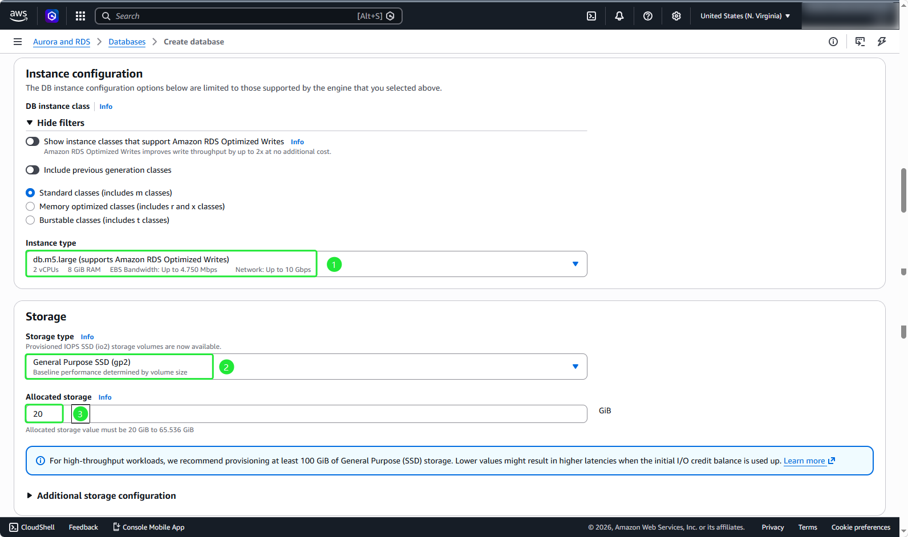The image size is (908, 537).
Task: Open the page info circle icon
Action: click(x=833, y=42)
